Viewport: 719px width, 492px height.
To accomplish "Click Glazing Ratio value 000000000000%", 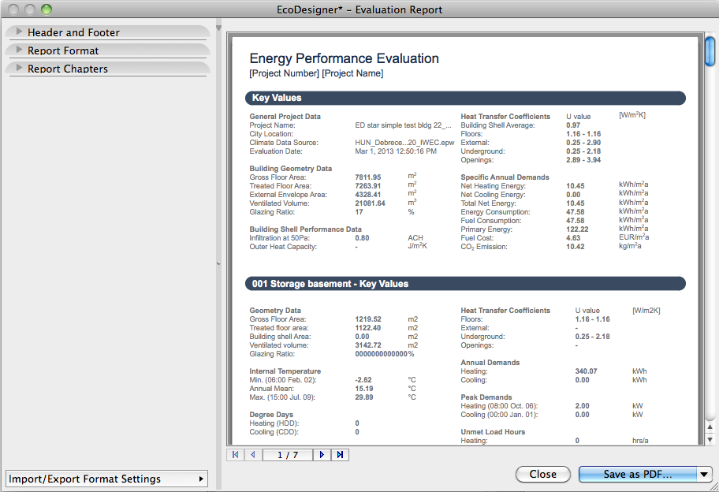I will click(x=384, y=354).
